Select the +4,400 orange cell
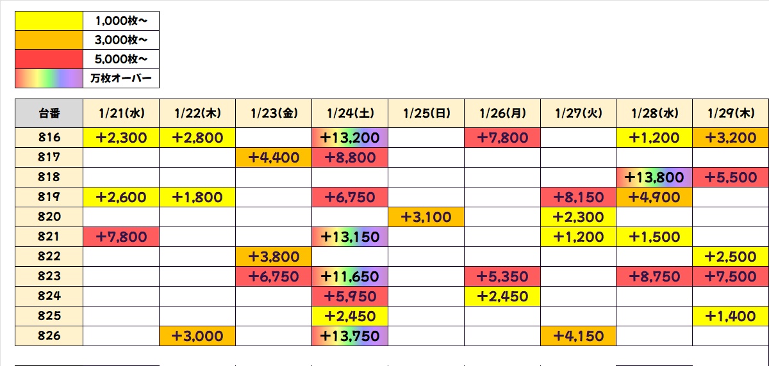The height and width of the screenshot is (366, 769). pyautogui.click(x=274, y=157)
